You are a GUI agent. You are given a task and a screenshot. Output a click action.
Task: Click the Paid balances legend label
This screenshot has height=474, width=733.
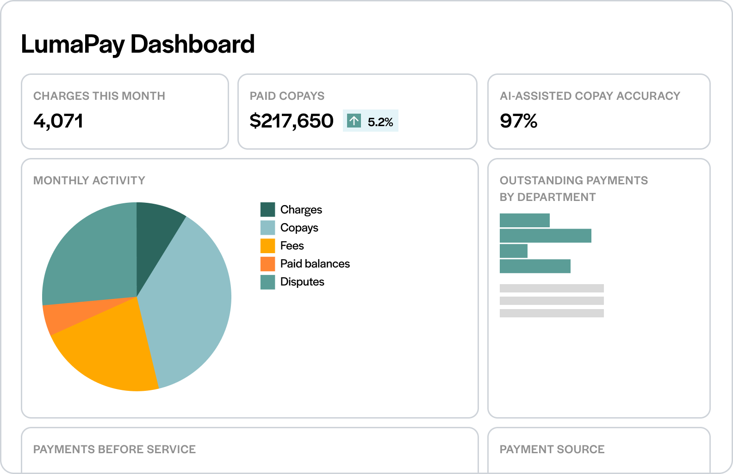315,264
